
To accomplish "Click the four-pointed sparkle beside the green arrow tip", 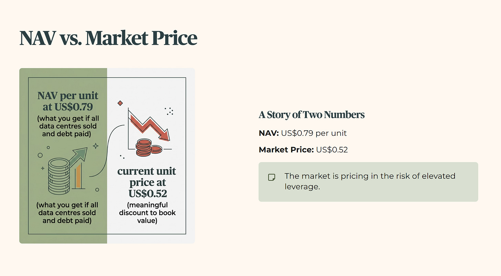I will [x=95, y=146].
